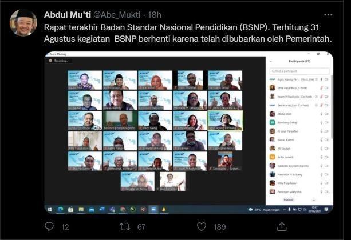Open the @Abe_Mukti handle link
Screen dimensions: 351x240
pyautogui.click(x=117, y=15)
